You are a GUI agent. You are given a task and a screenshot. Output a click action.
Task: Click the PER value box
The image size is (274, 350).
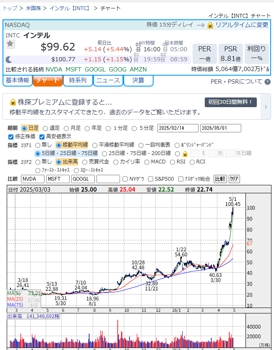pos(205,54)
